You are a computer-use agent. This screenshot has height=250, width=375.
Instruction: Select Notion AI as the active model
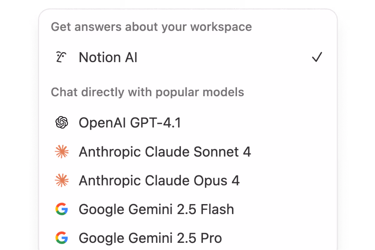pos(108,57)
